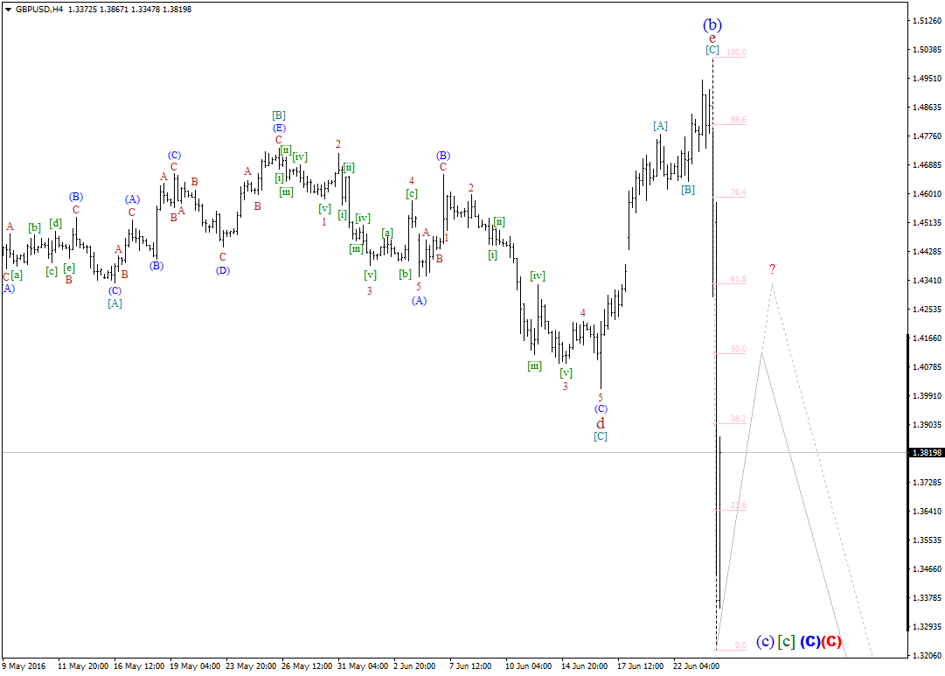
Task: Click the 9 May 2016 date label
Action: [x=24, y=666]
